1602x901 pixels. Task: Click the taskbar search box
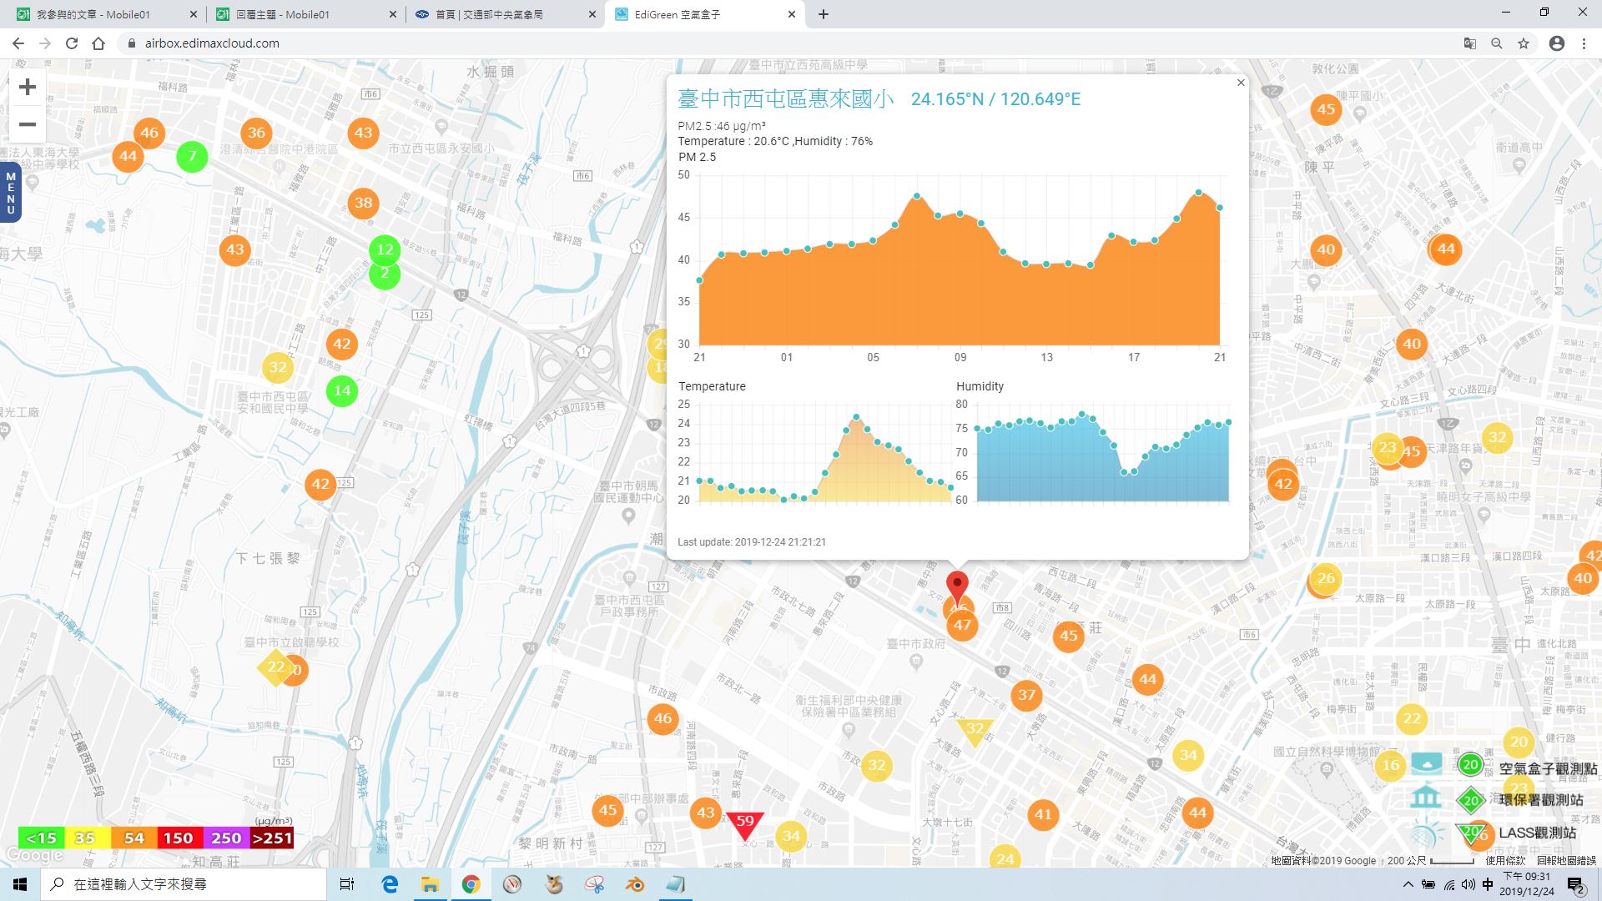click(184, 884)
